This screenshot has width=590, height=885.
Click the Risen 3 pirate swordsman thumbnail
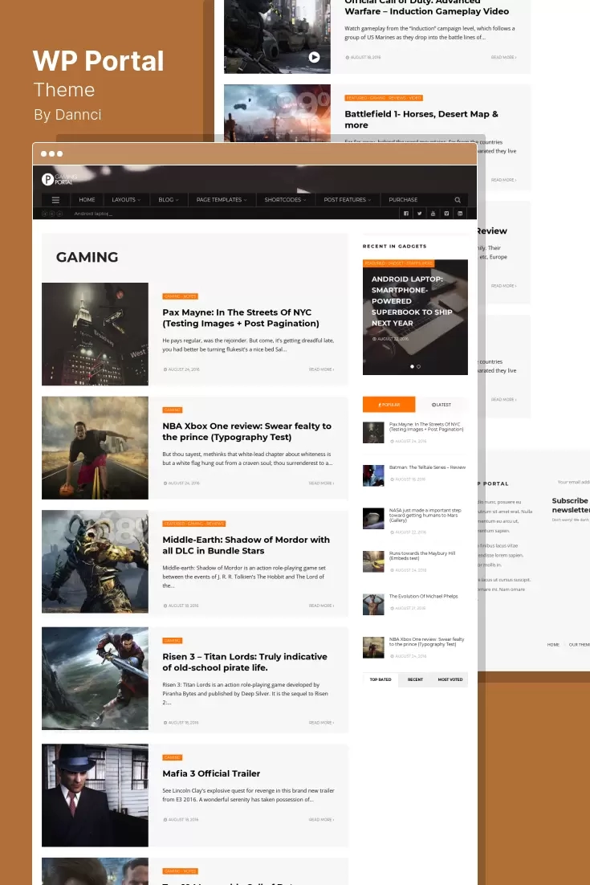coord(95,679)
